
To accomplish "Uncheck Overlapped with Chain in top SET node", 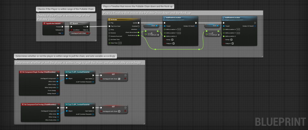I will click(120, 79).
